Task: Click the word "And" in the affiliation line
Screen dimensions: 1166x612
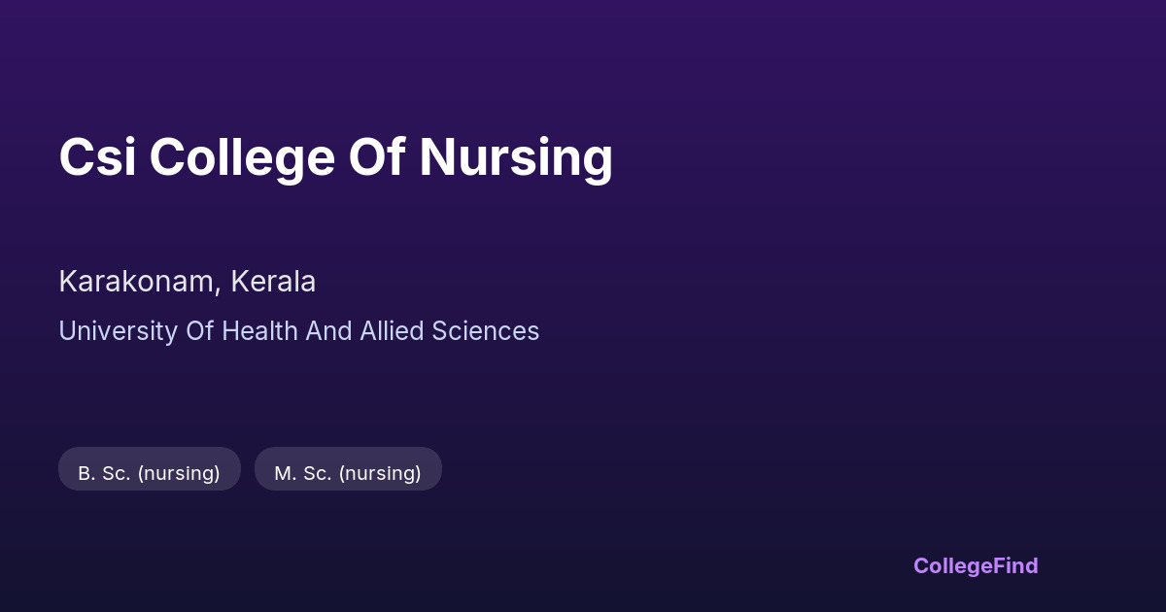Action: coord(329,331)
